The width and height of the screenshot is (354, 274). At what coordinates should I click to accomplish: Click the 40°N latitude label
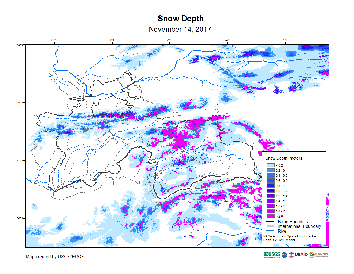(x=20, y=102)
